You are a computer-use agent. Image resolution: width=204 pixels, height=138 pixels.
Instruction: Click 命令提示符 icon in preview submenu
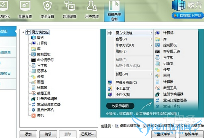(157, 52)
